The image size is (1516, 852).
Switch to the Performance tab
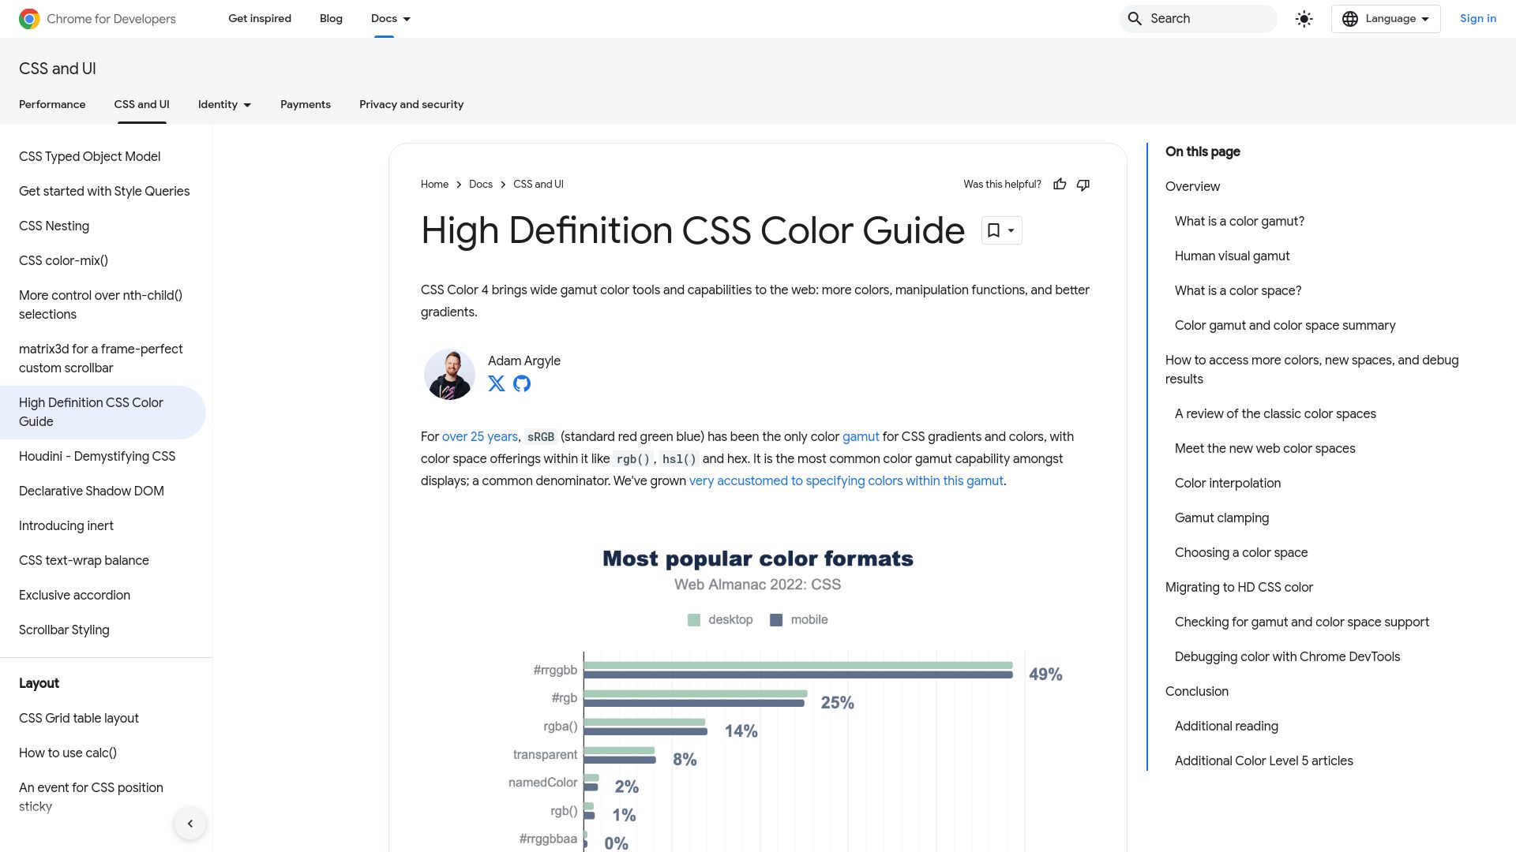(x=52, y=104)
